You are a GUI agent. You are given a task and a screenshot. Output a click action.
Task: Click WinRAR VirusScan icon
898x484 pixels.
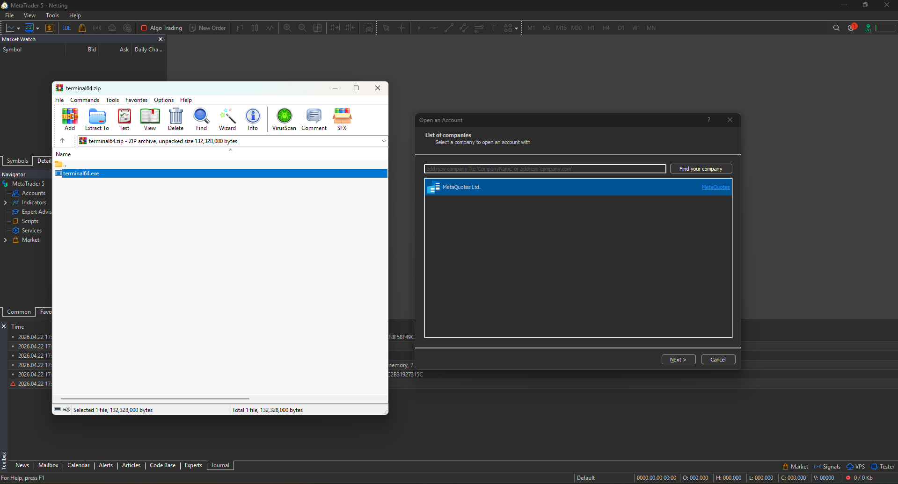click(x=284, y=119)
